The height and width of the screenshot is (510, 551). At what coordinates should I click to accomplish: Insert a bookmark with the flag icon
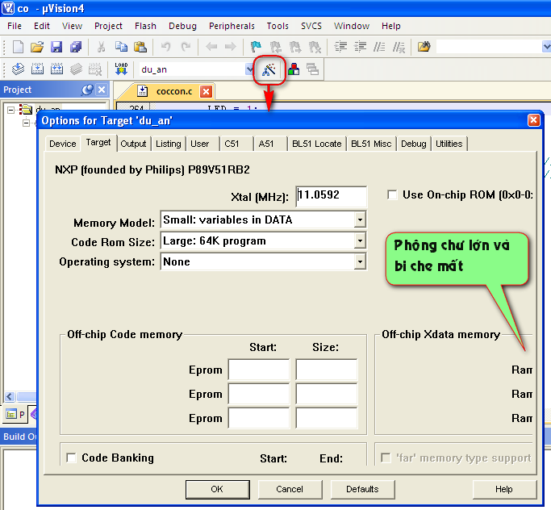[x=256, y=46]
